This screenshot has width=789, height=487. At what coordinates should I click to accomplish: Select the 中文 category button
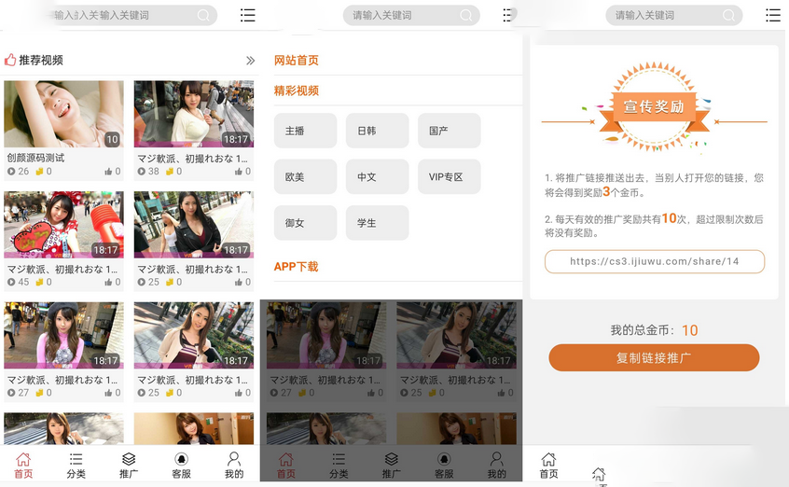(378, 176)
